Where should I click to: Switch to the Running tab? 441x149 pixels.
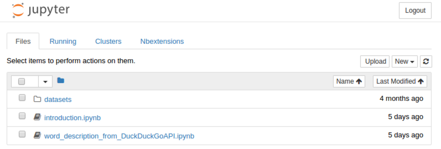(x=63, y=41)
